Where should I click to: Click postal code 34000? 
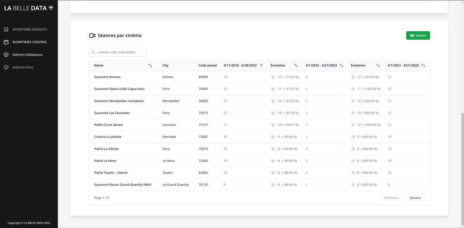203,101
